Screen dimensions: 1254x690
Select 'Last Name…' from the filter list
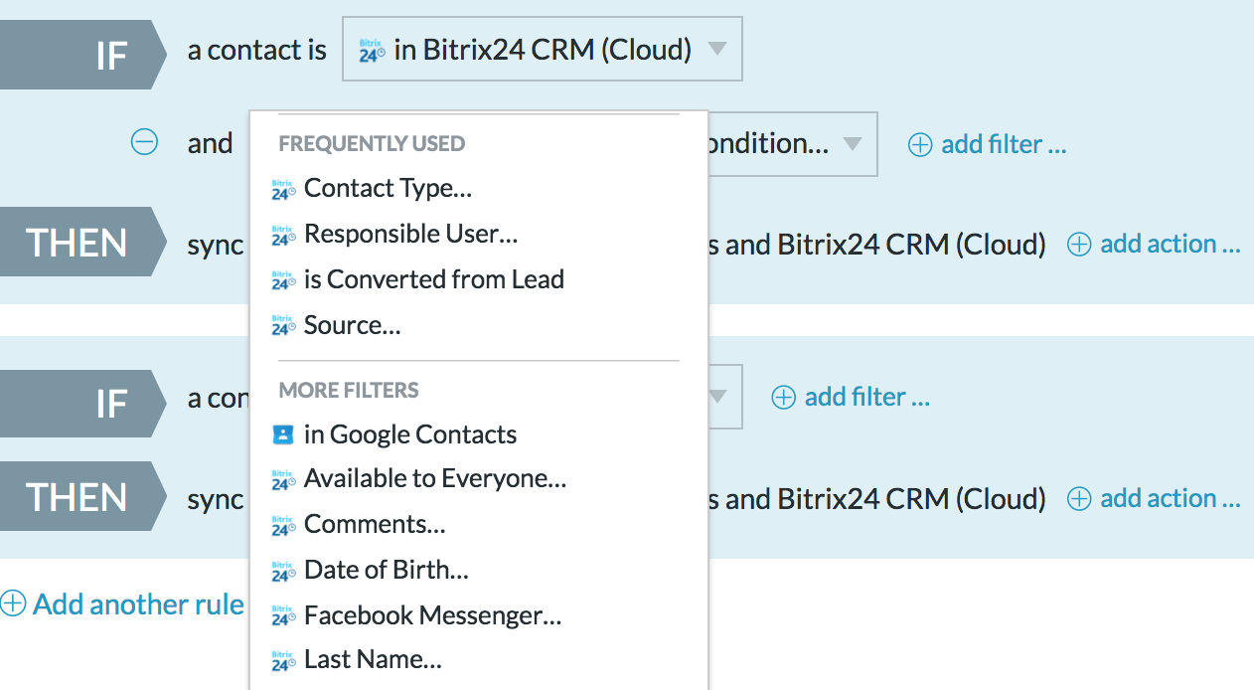372,659
